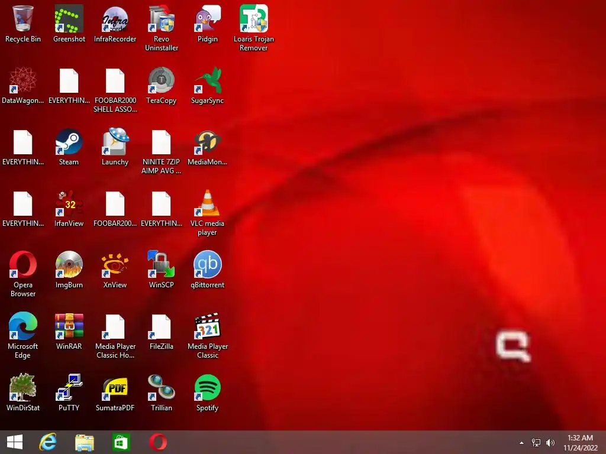Screen dimensions: 606x454
Task: Open the network status tray icon
Action: pyautogui.click(x=536, y=443)
